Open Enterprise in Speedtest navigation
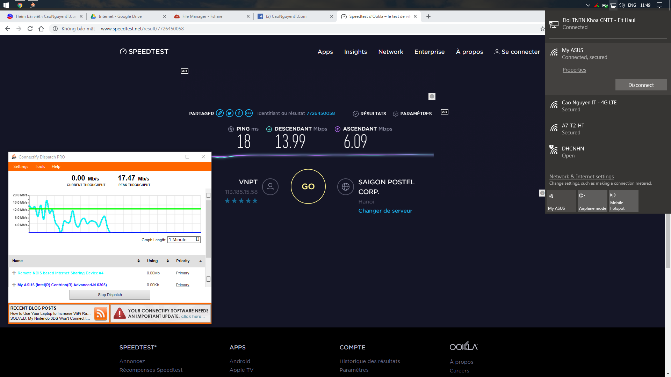Viewport: 671px width, 377px height. coord(430,52)
